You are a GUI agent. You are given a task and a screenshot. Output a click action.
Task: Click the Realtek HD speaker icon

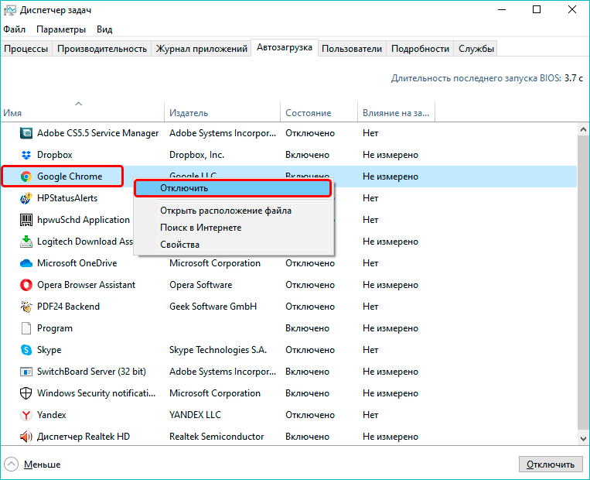click(26, 437)
